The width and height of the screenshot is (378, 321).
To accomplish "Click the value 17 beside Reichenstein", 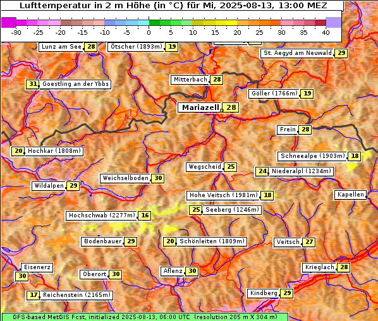I will pyautogui.click(x=34, y=295).
